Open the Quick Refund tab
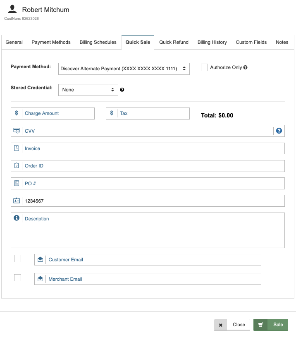The image size is (296, 337). pos(174,42)
